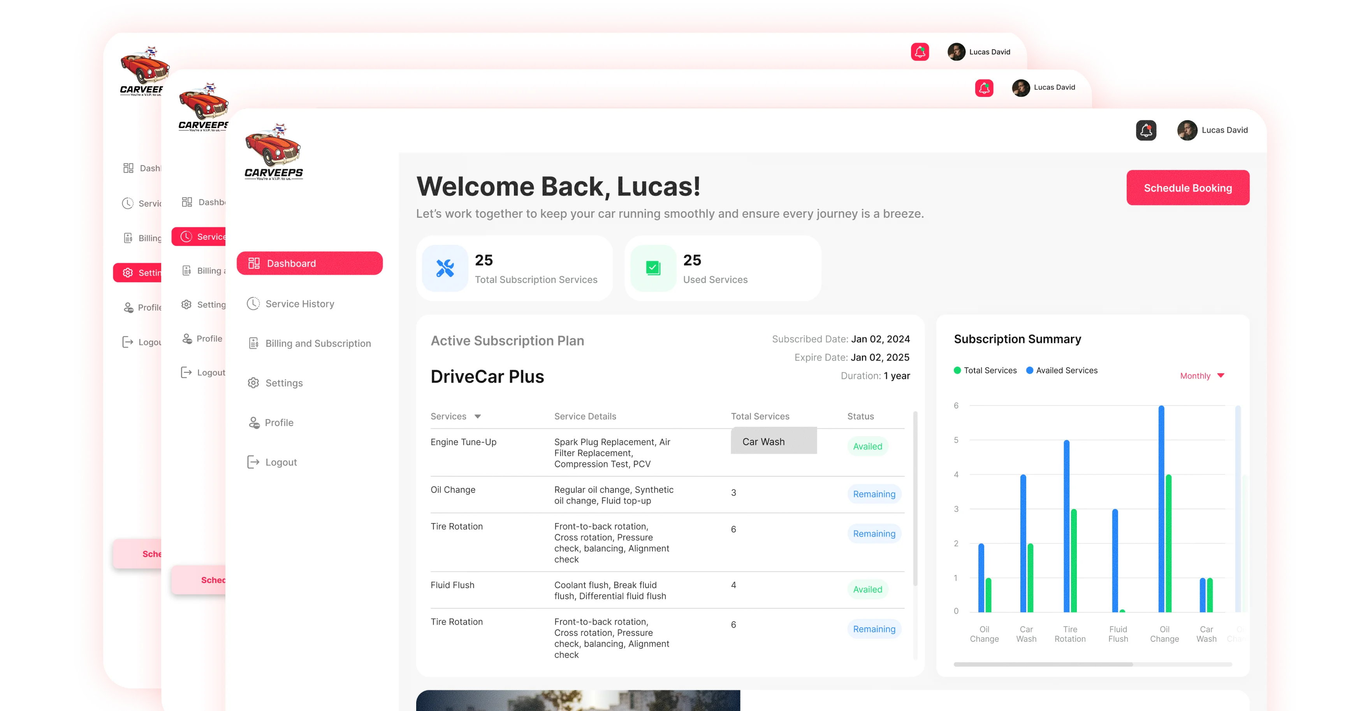Open the Car Wash selection dropdown
This screenshot has height=711, width=1370.
774,441
